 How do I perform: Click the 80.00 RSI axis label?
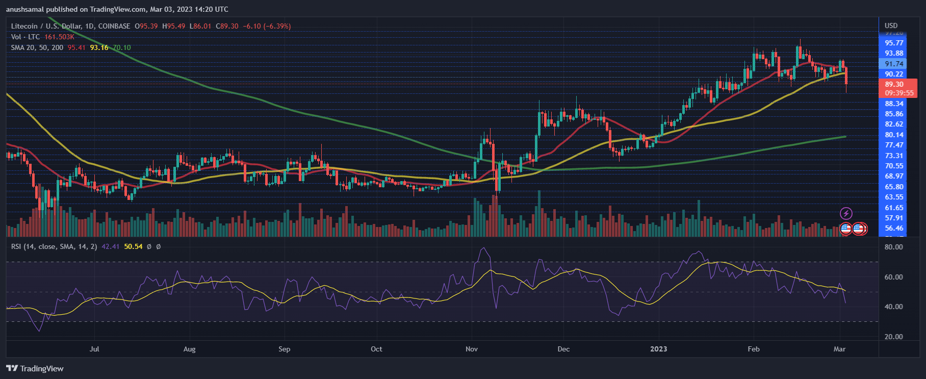click(x=894, y=247)
